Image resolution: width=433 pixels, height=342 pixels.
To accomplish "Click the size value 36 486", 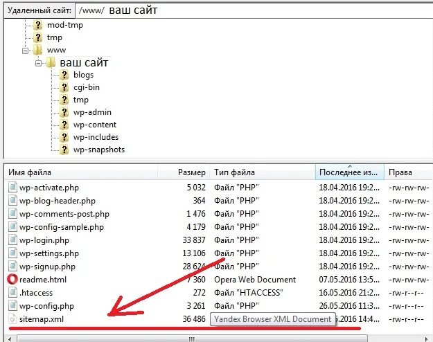I will 194,319.
